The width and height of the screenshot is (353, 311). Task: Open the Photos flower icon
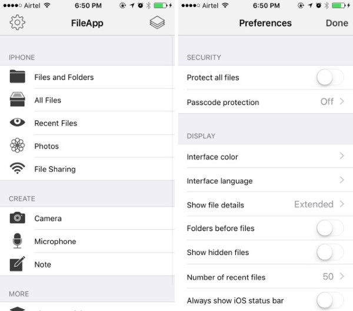pyautogui.click(x=18, y=145)
